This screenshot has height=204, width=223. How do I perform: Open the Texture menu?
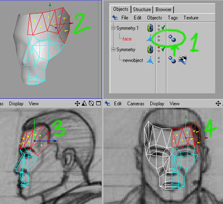(191, 18)
